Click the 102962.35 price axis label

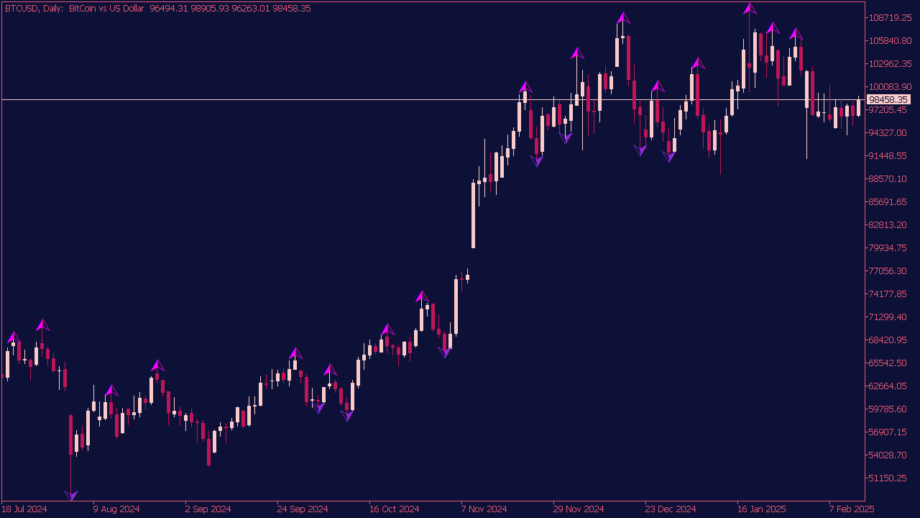tap(889, 63)
